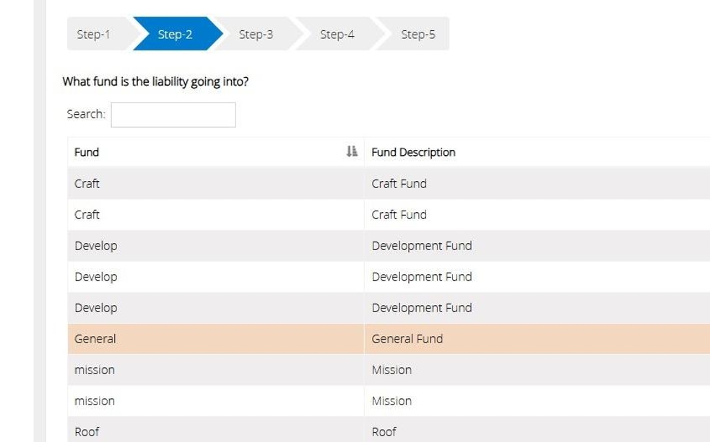Switch to the Step-3 tab
This screenshot has height=442, width=710.
point(256,34)
